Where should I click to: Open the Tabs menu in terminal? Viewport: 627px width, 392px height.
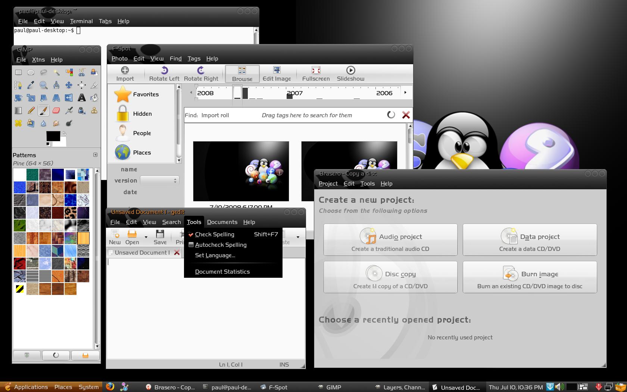[x=105, y=21]
